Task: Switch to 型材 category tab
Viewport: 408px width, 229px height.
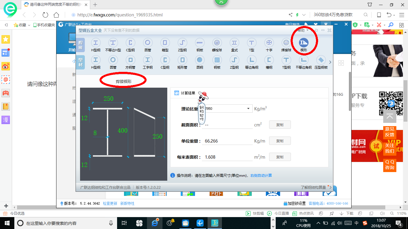Action: tap(81, 62)
